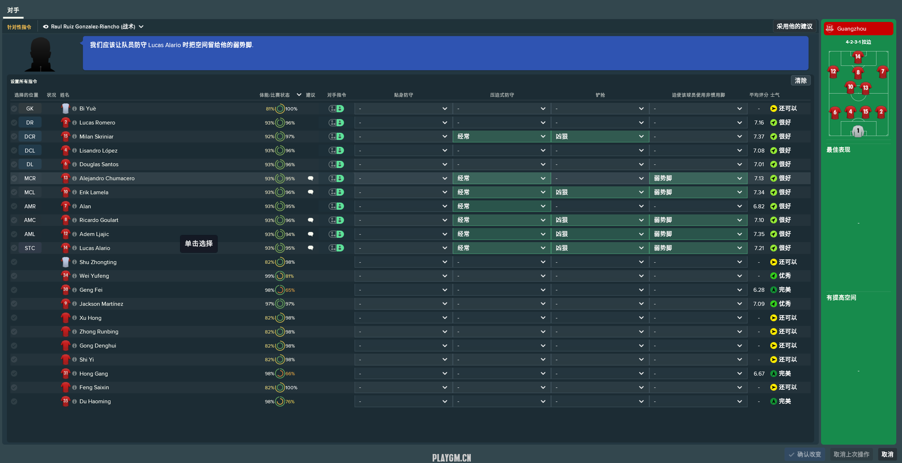Viewport: 902px width, 463px height.
Task: Open the 压迫式防守 dropdown for Alan
Action: point(501,206)
